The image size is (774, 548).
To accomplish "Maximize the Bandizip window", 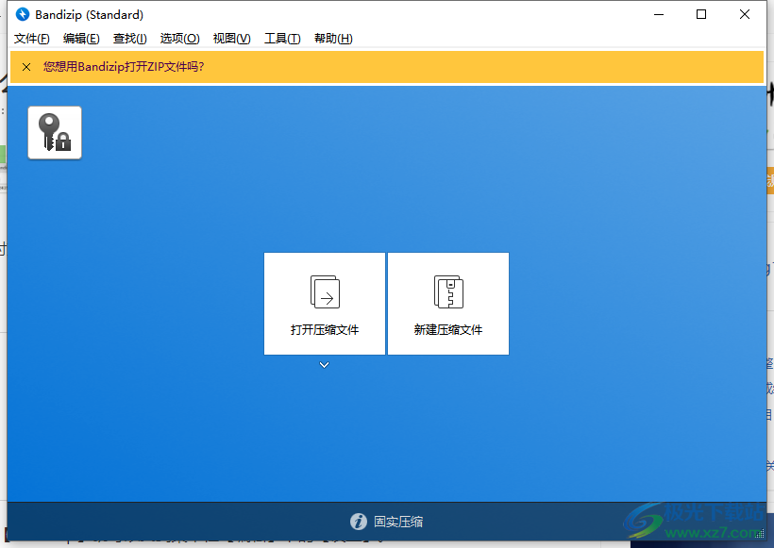I will tap(701, 15).
